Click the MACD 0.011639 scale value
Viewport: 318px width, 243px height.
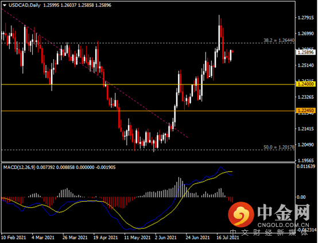[306, 167]
